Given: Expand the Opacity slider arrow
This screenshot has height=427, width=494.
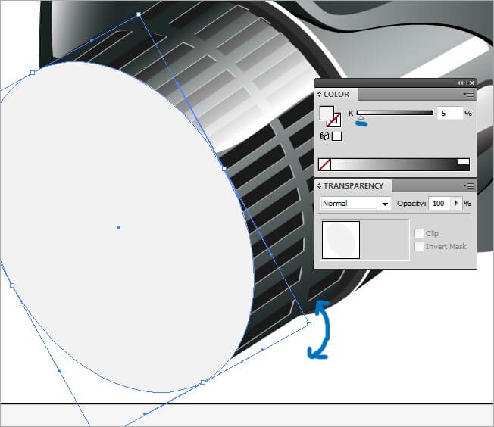Looking at the screenshot, I should pyautogui.click(x=456, y=204).
